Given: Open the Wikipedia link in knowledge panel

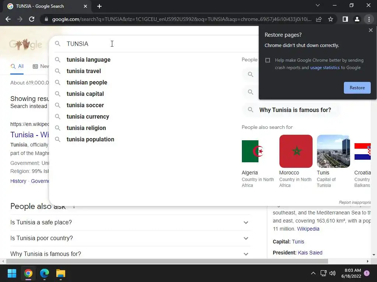Looking at the screenshot, I should tap(308, 229).
